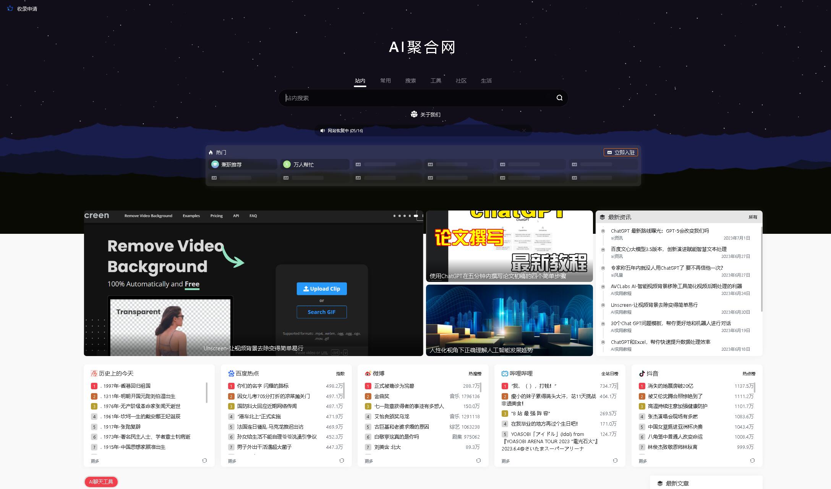Click the crown icon next to 收录申请

(x=10, y=8)
